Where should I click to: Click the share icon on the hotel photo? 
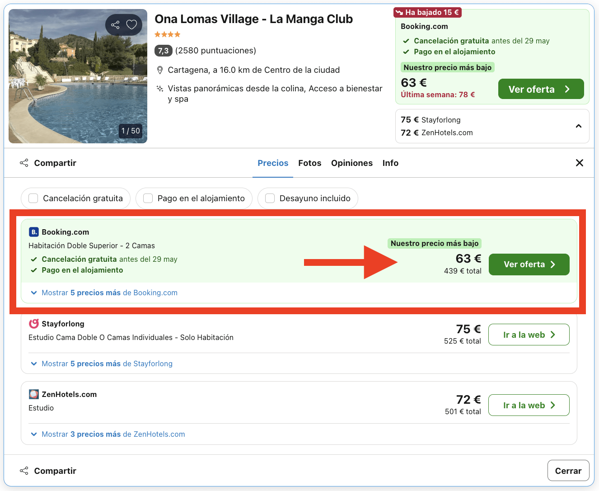pyautogui.click(x=115, y=25)
